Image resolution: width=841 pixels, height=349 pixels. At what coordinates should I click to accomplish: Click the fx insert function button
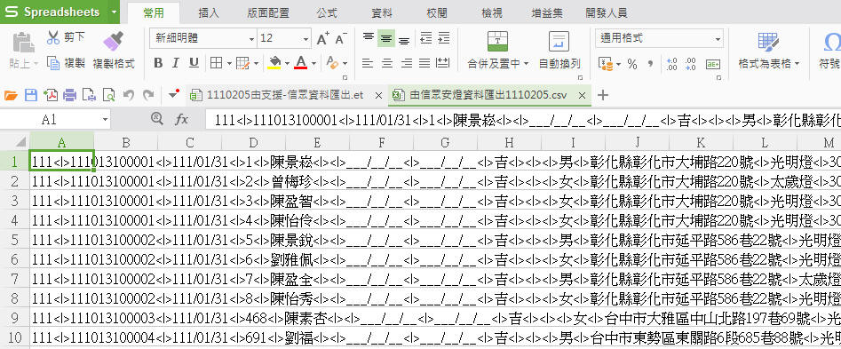click(x=182, y=120)
